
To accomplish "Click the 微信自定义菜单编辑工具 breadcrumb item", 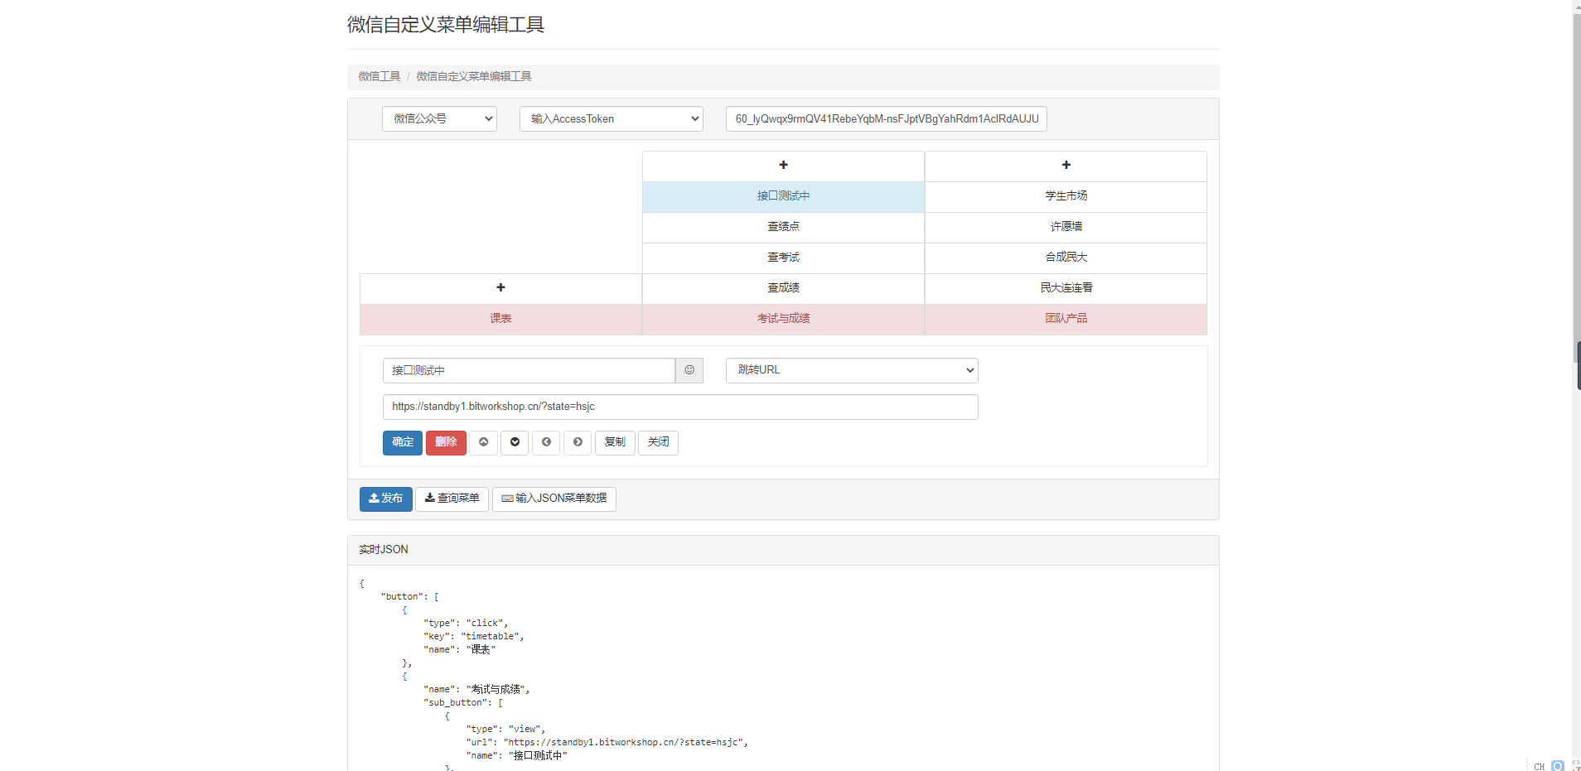I will (x=474, y=76).
